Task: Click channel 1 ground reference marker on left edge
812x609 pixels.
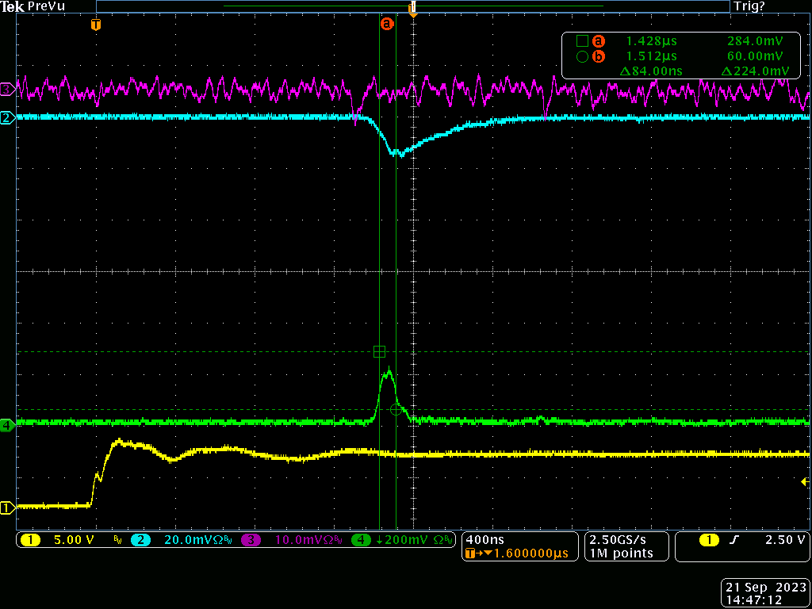Action: pos(7,507)
